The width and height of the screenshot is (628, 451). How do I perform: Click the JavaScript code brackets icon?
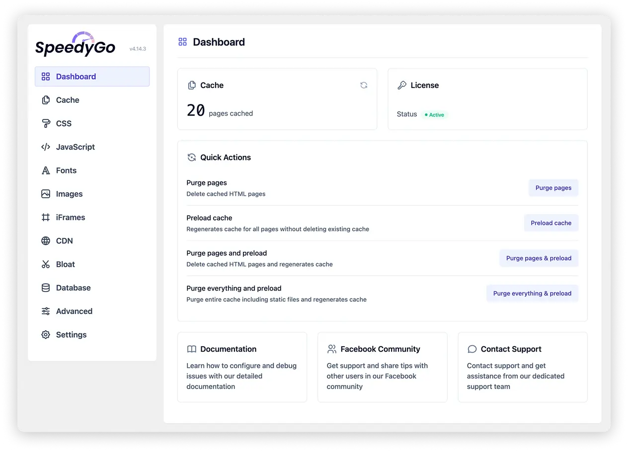[46, 147]
